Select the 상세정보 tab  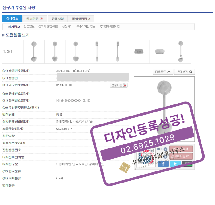tap(12, 18)
